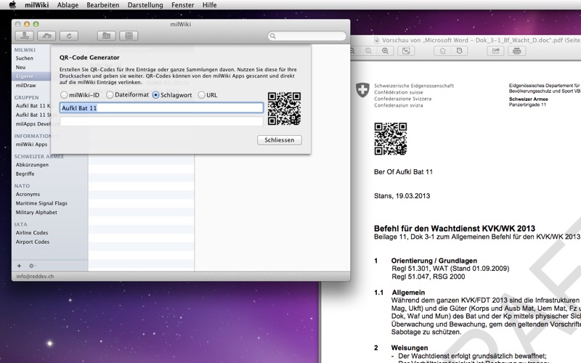Open the Ablage menu
This screenshot has height=363, width=581.
(x=68, y=5)
